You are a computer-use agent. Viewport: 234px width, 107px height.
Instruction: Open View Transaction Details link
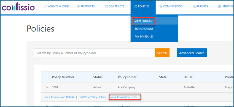click(125, 97)
